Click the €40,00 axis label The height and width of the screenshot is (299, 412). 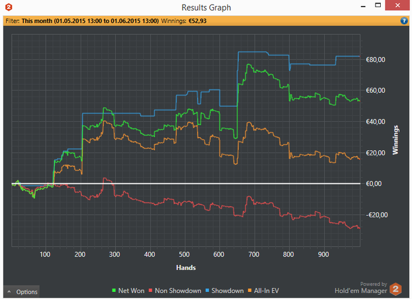[x=376, y=122]
